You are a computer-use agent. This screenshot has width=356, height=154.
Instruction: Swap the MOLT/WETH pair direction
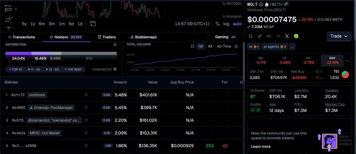[x=286, y=4]
